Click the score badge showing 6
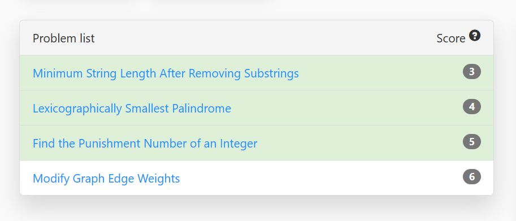 click(x=471, y=177)
